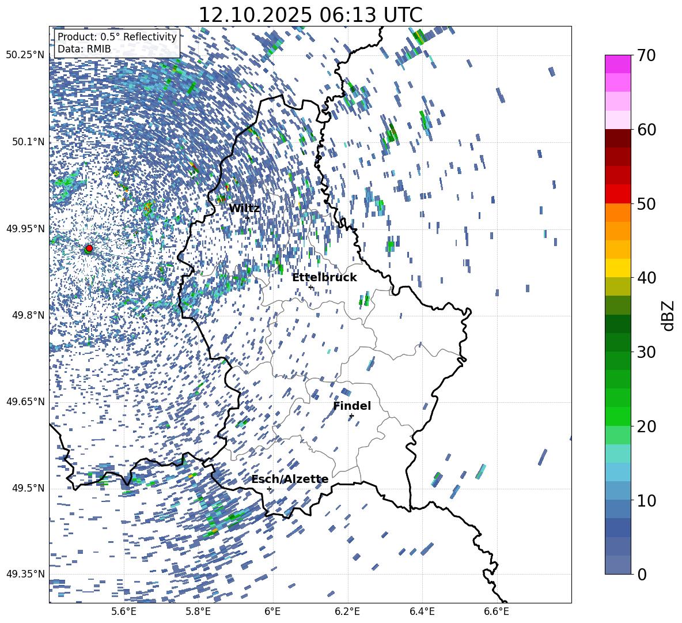Click the 5.8°E longitude label

click(198, 611)
